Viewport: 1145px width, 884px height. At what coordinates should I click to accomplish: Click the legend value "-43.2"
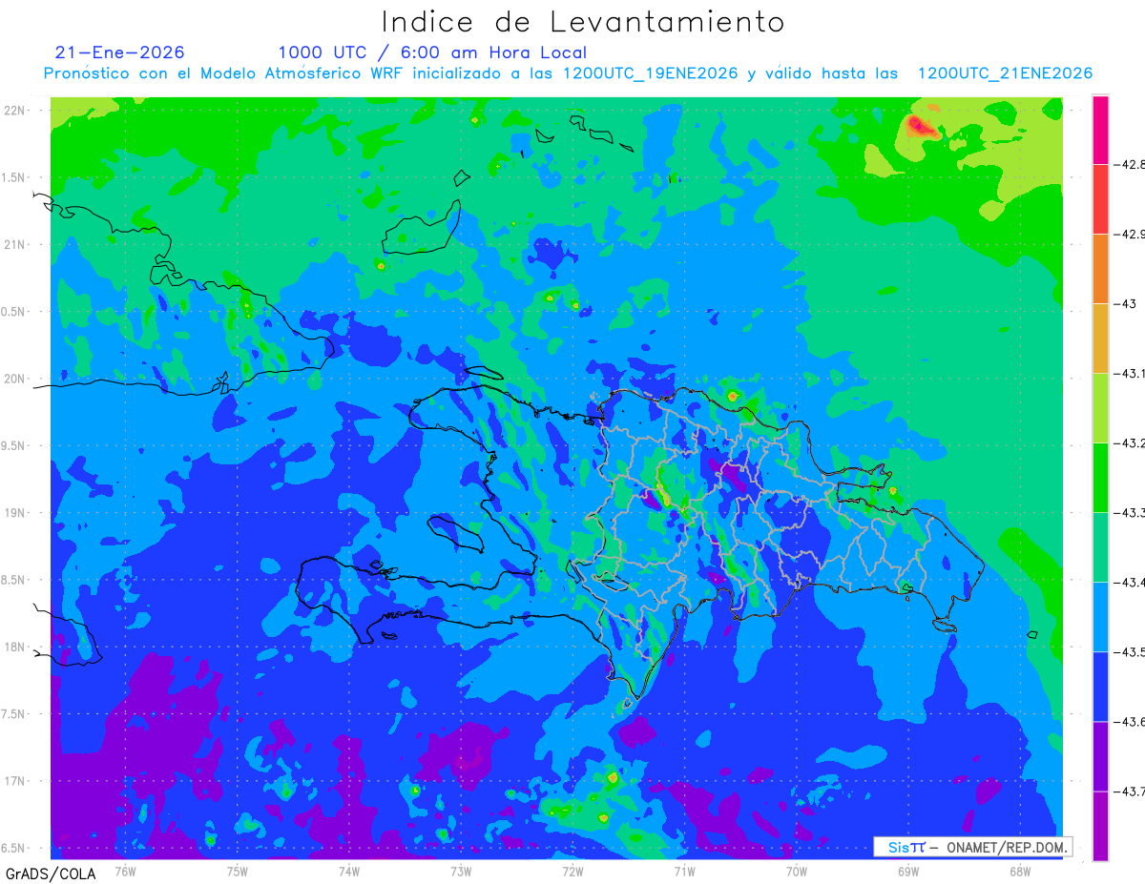(1130, 442)
